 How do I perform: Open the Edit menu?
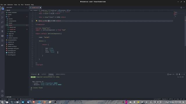(x=5, y=5)
